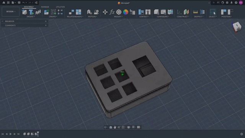
Task: Jump to timeline end
Action: pos(18,134)
